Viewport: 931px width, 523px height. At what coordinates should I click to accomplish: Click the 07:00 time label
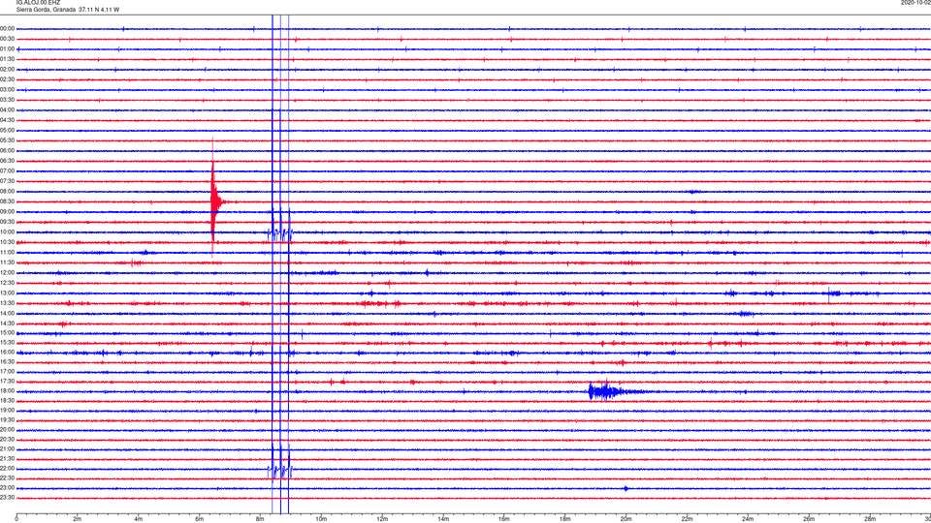[7, 170]
